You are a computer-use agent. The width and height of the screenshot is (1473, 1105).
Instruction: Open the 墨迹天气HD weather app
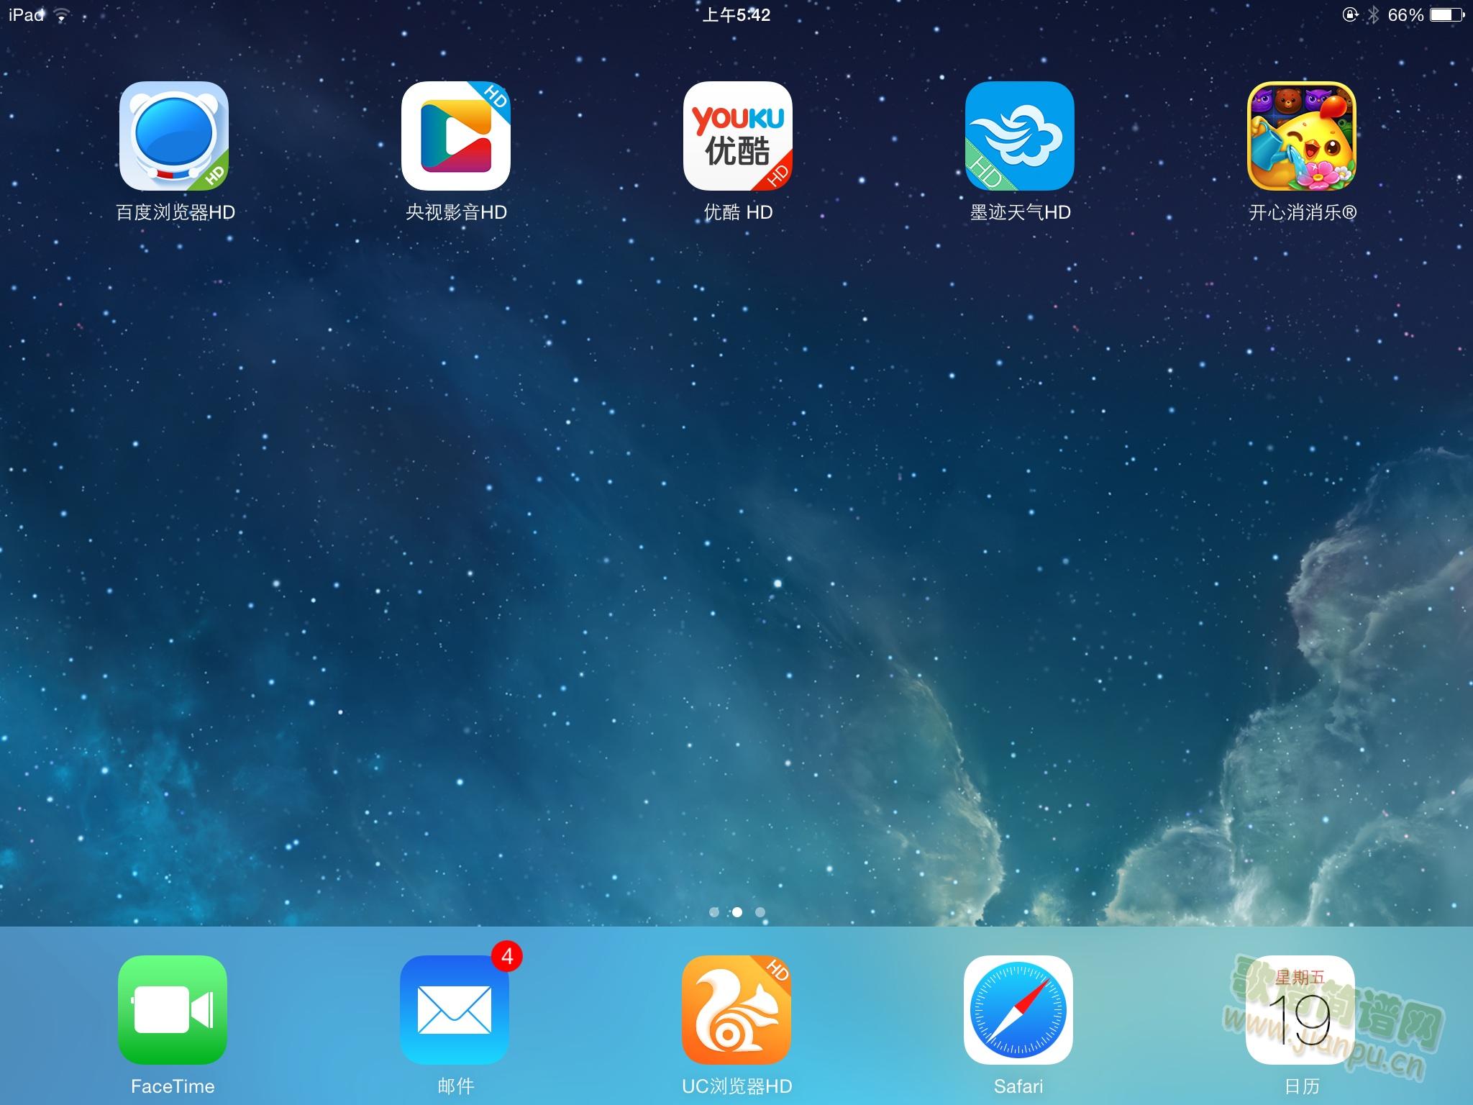click(1019, 136)
